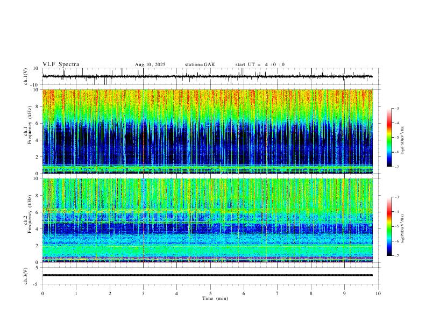This screenshot has height=329, width=426.
Task: Click the "2" kHz tick on the ch.1 spectrogram
Action: pyautogui.click(x=38, y=156)
